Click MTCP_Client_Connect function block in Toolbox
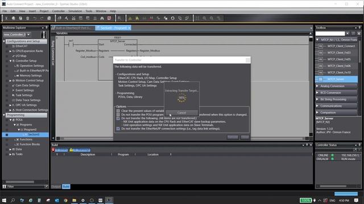The image size is (364, 204). [336, 46]
